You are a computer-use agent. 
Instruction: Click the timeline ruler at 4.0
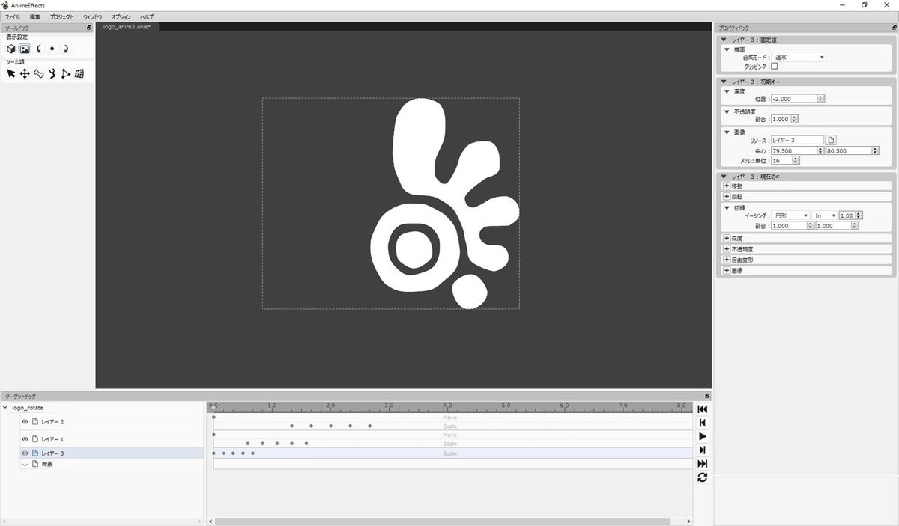447,405
